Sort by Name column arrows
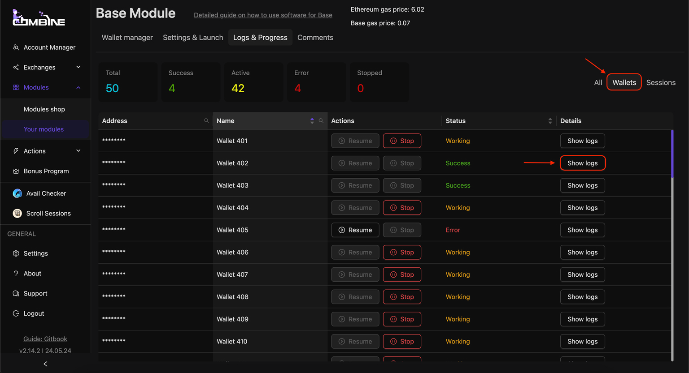This screenshot has width=689, height=373. pos(312,121)
